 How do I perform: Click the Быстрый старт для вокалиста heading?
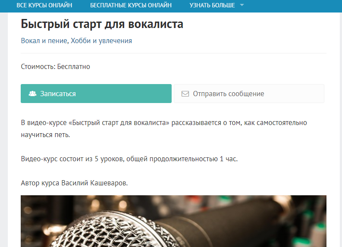coord(102,24)
